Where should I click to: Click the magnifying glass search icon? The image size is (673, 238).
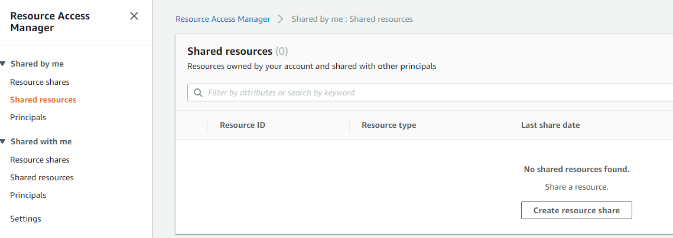tap(197, 92)
